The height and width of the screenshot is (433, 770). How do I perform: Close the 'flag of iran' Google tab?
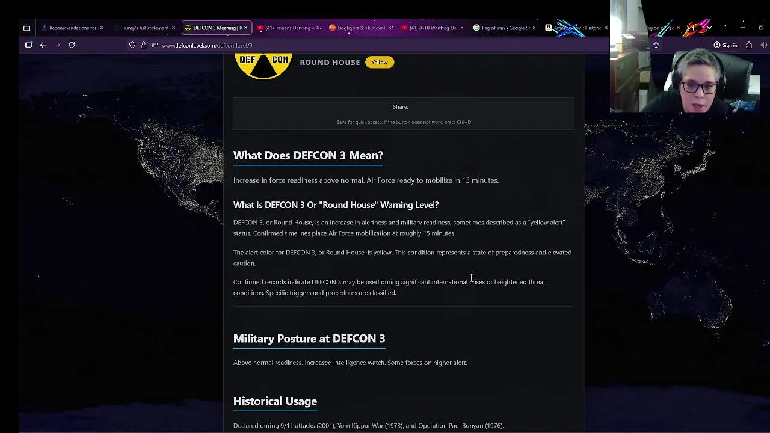tap(534, 28)
